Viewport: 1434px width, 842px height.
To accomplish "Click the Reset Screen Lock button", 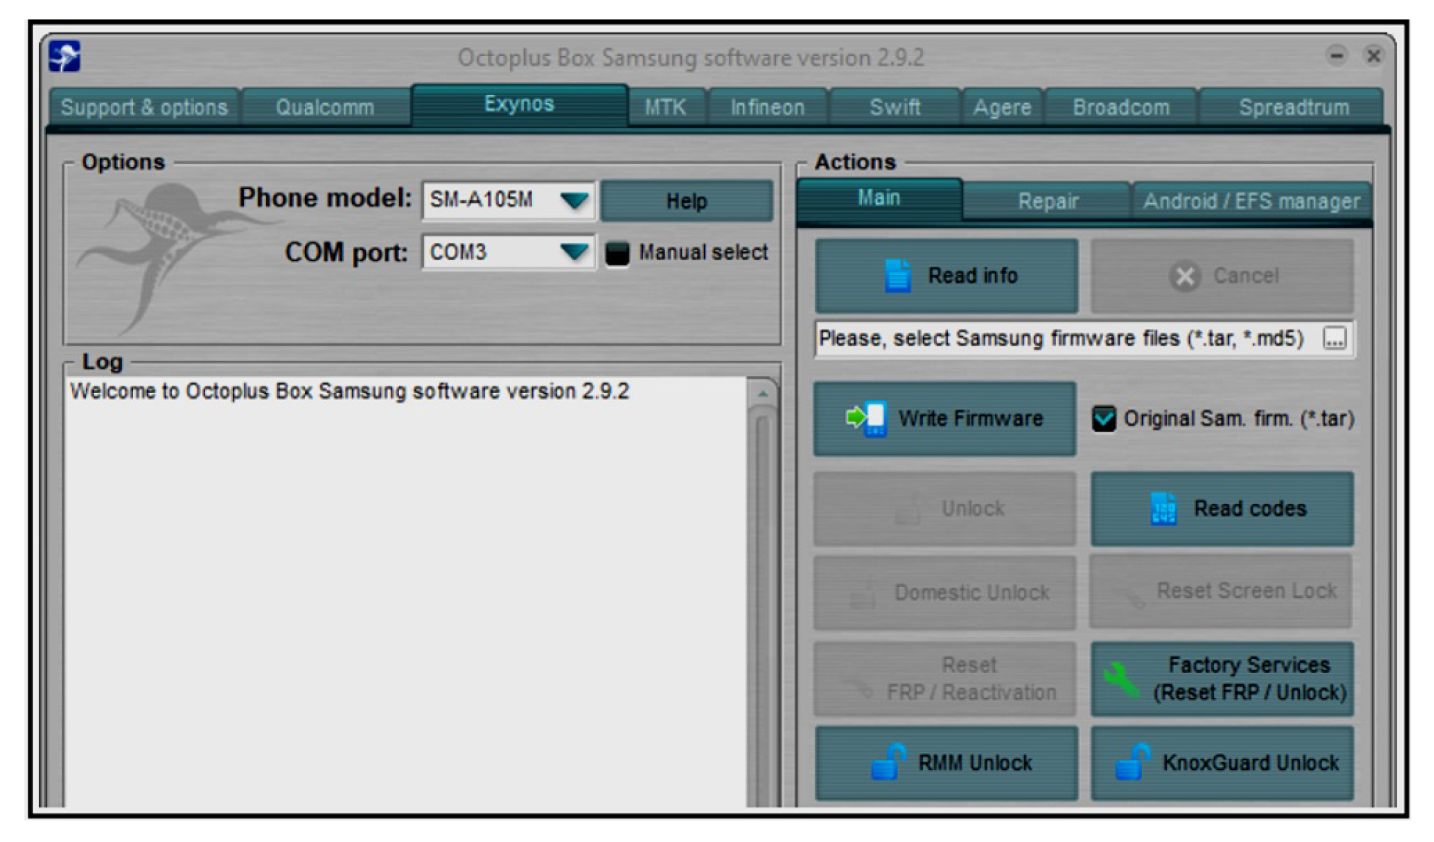I will pyautogui.click(x=1221, y=591).
